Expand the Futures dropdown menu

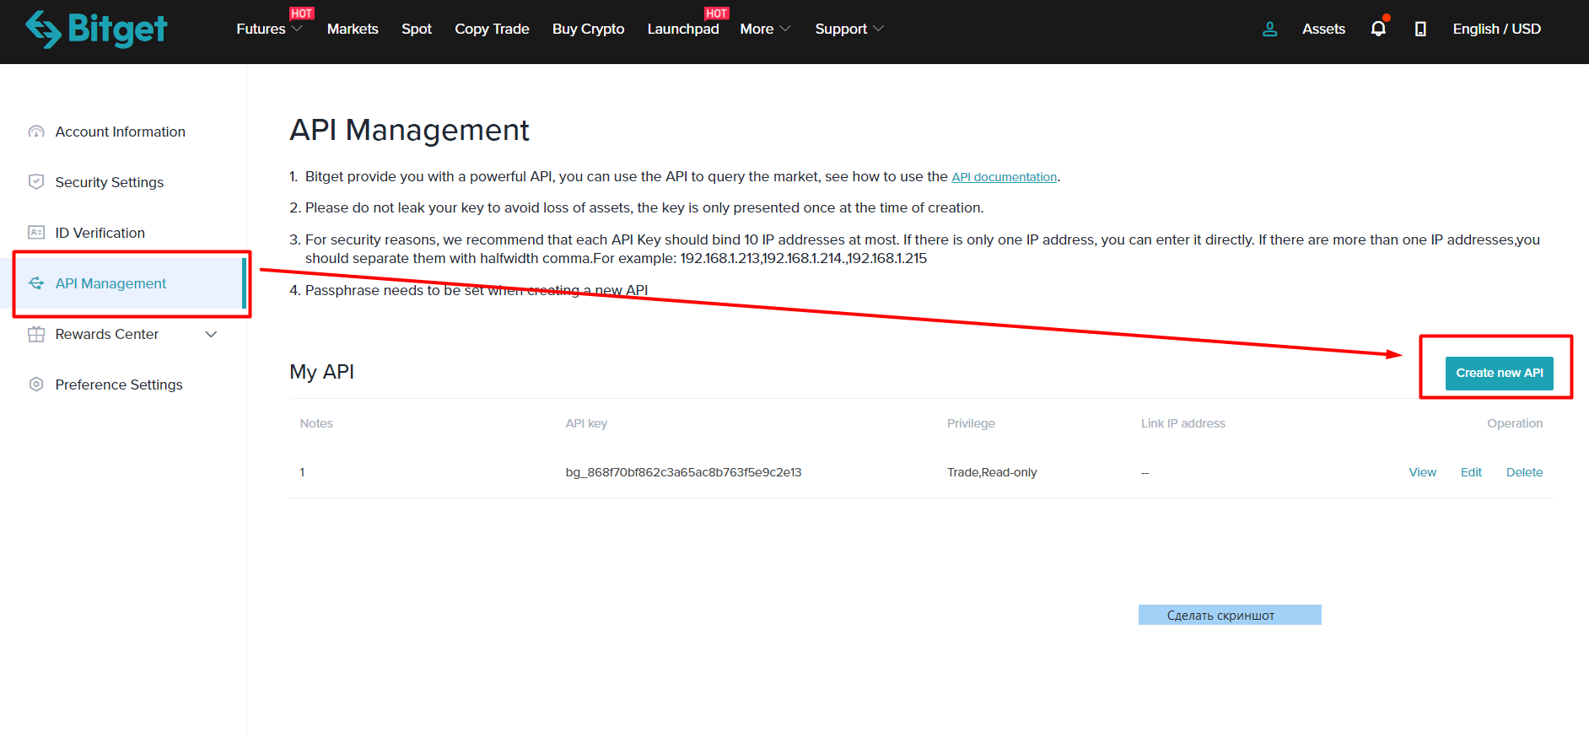269,29
